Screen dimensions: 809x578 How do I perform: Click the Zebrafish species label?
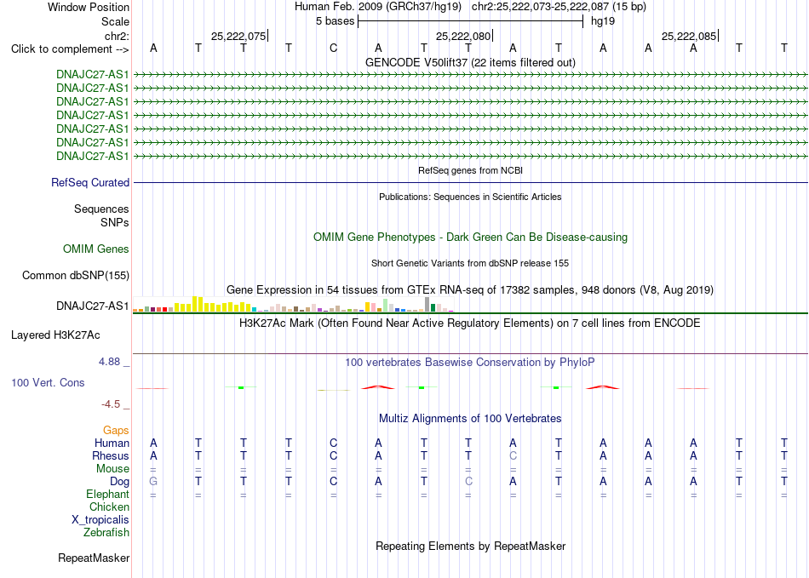tap(106, 532)
